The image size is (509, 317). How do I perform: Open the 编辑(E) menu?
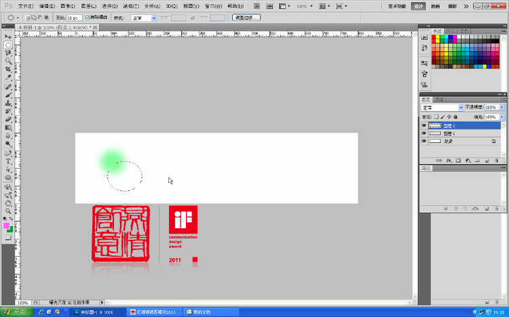(47, 6)
